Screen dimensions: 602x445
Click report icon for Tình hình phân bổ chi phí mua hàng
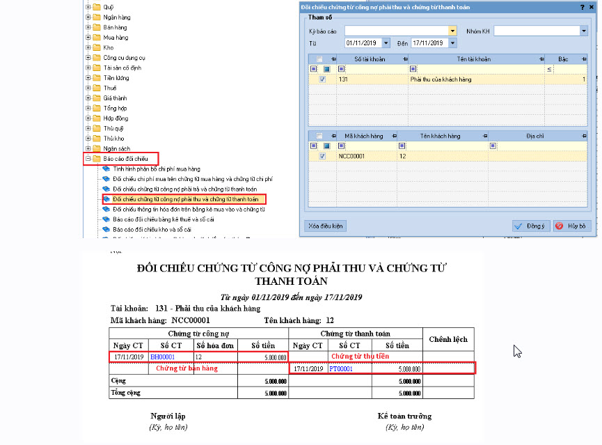[x=106, y=169]
